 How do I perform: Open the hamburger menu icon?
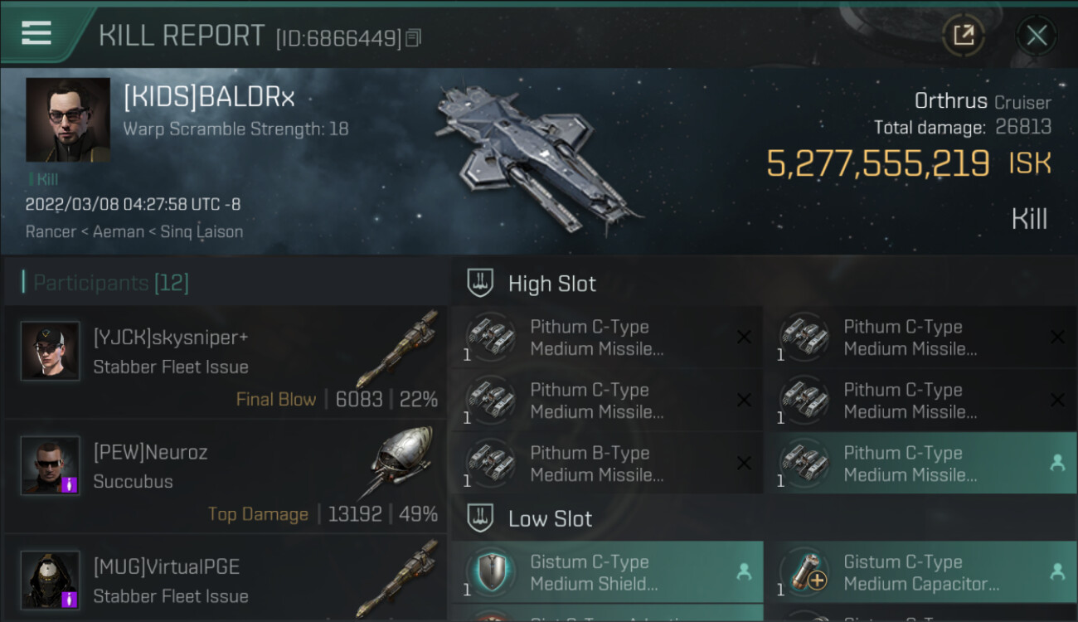pos(36,33)
